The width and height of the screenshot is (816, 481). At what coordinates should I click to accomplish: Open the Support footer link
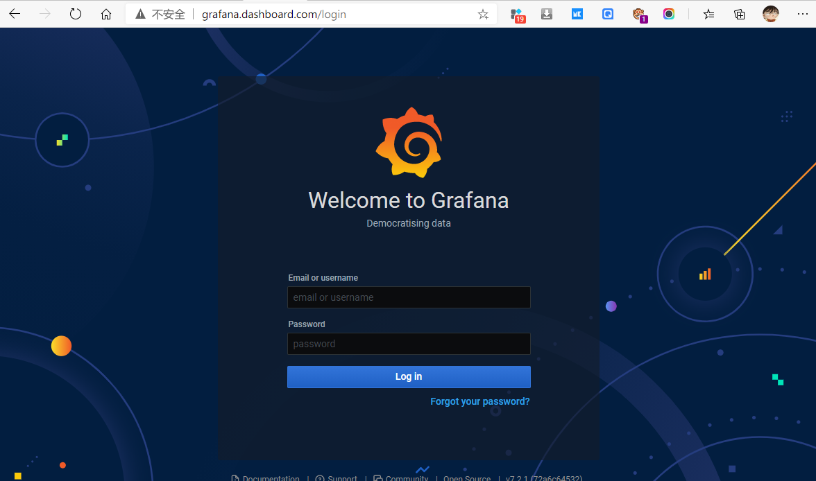point(337,478)
